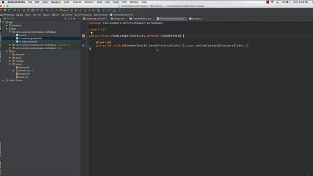Image resolution: width=313 pixels, height=176 pixels.
Task: Click the gear settings icon in Project panel
Action: click(74, 19)
